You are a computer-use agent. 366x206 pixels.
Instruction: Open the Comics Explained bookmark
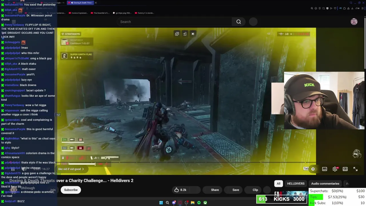[78, 13]
